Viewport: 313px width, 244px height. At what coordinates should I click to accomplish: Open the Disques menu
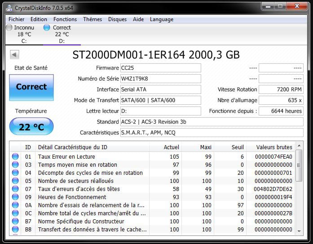117,19
